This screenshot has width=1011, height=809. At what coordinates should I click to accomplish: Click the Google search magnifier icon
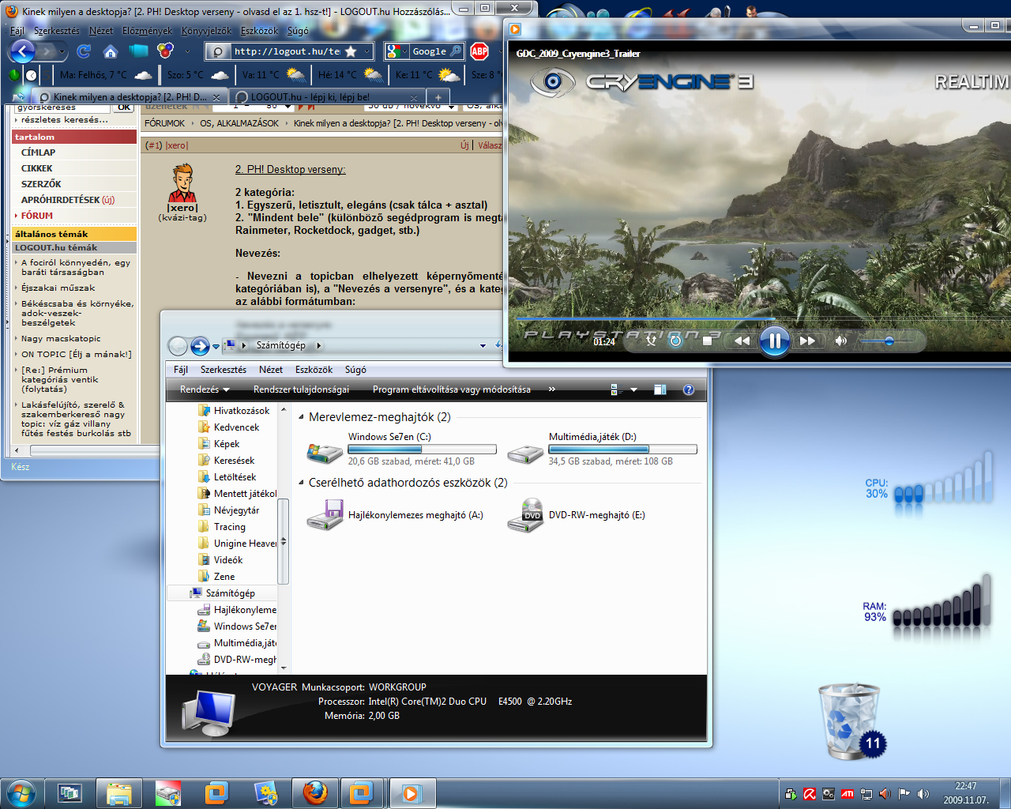[x=456, y=51]
